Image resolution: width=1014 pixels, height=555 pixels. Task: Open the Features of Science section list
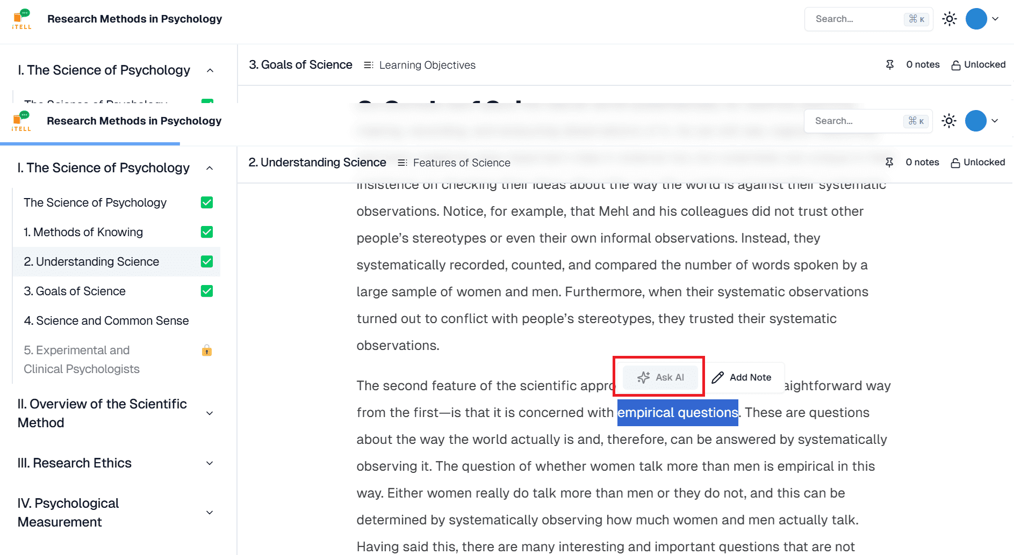coord(454,163)
